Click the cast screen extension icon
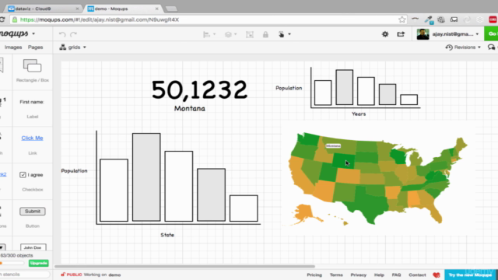This screenshot has width=498, height=280. click(x=454, y=19)
